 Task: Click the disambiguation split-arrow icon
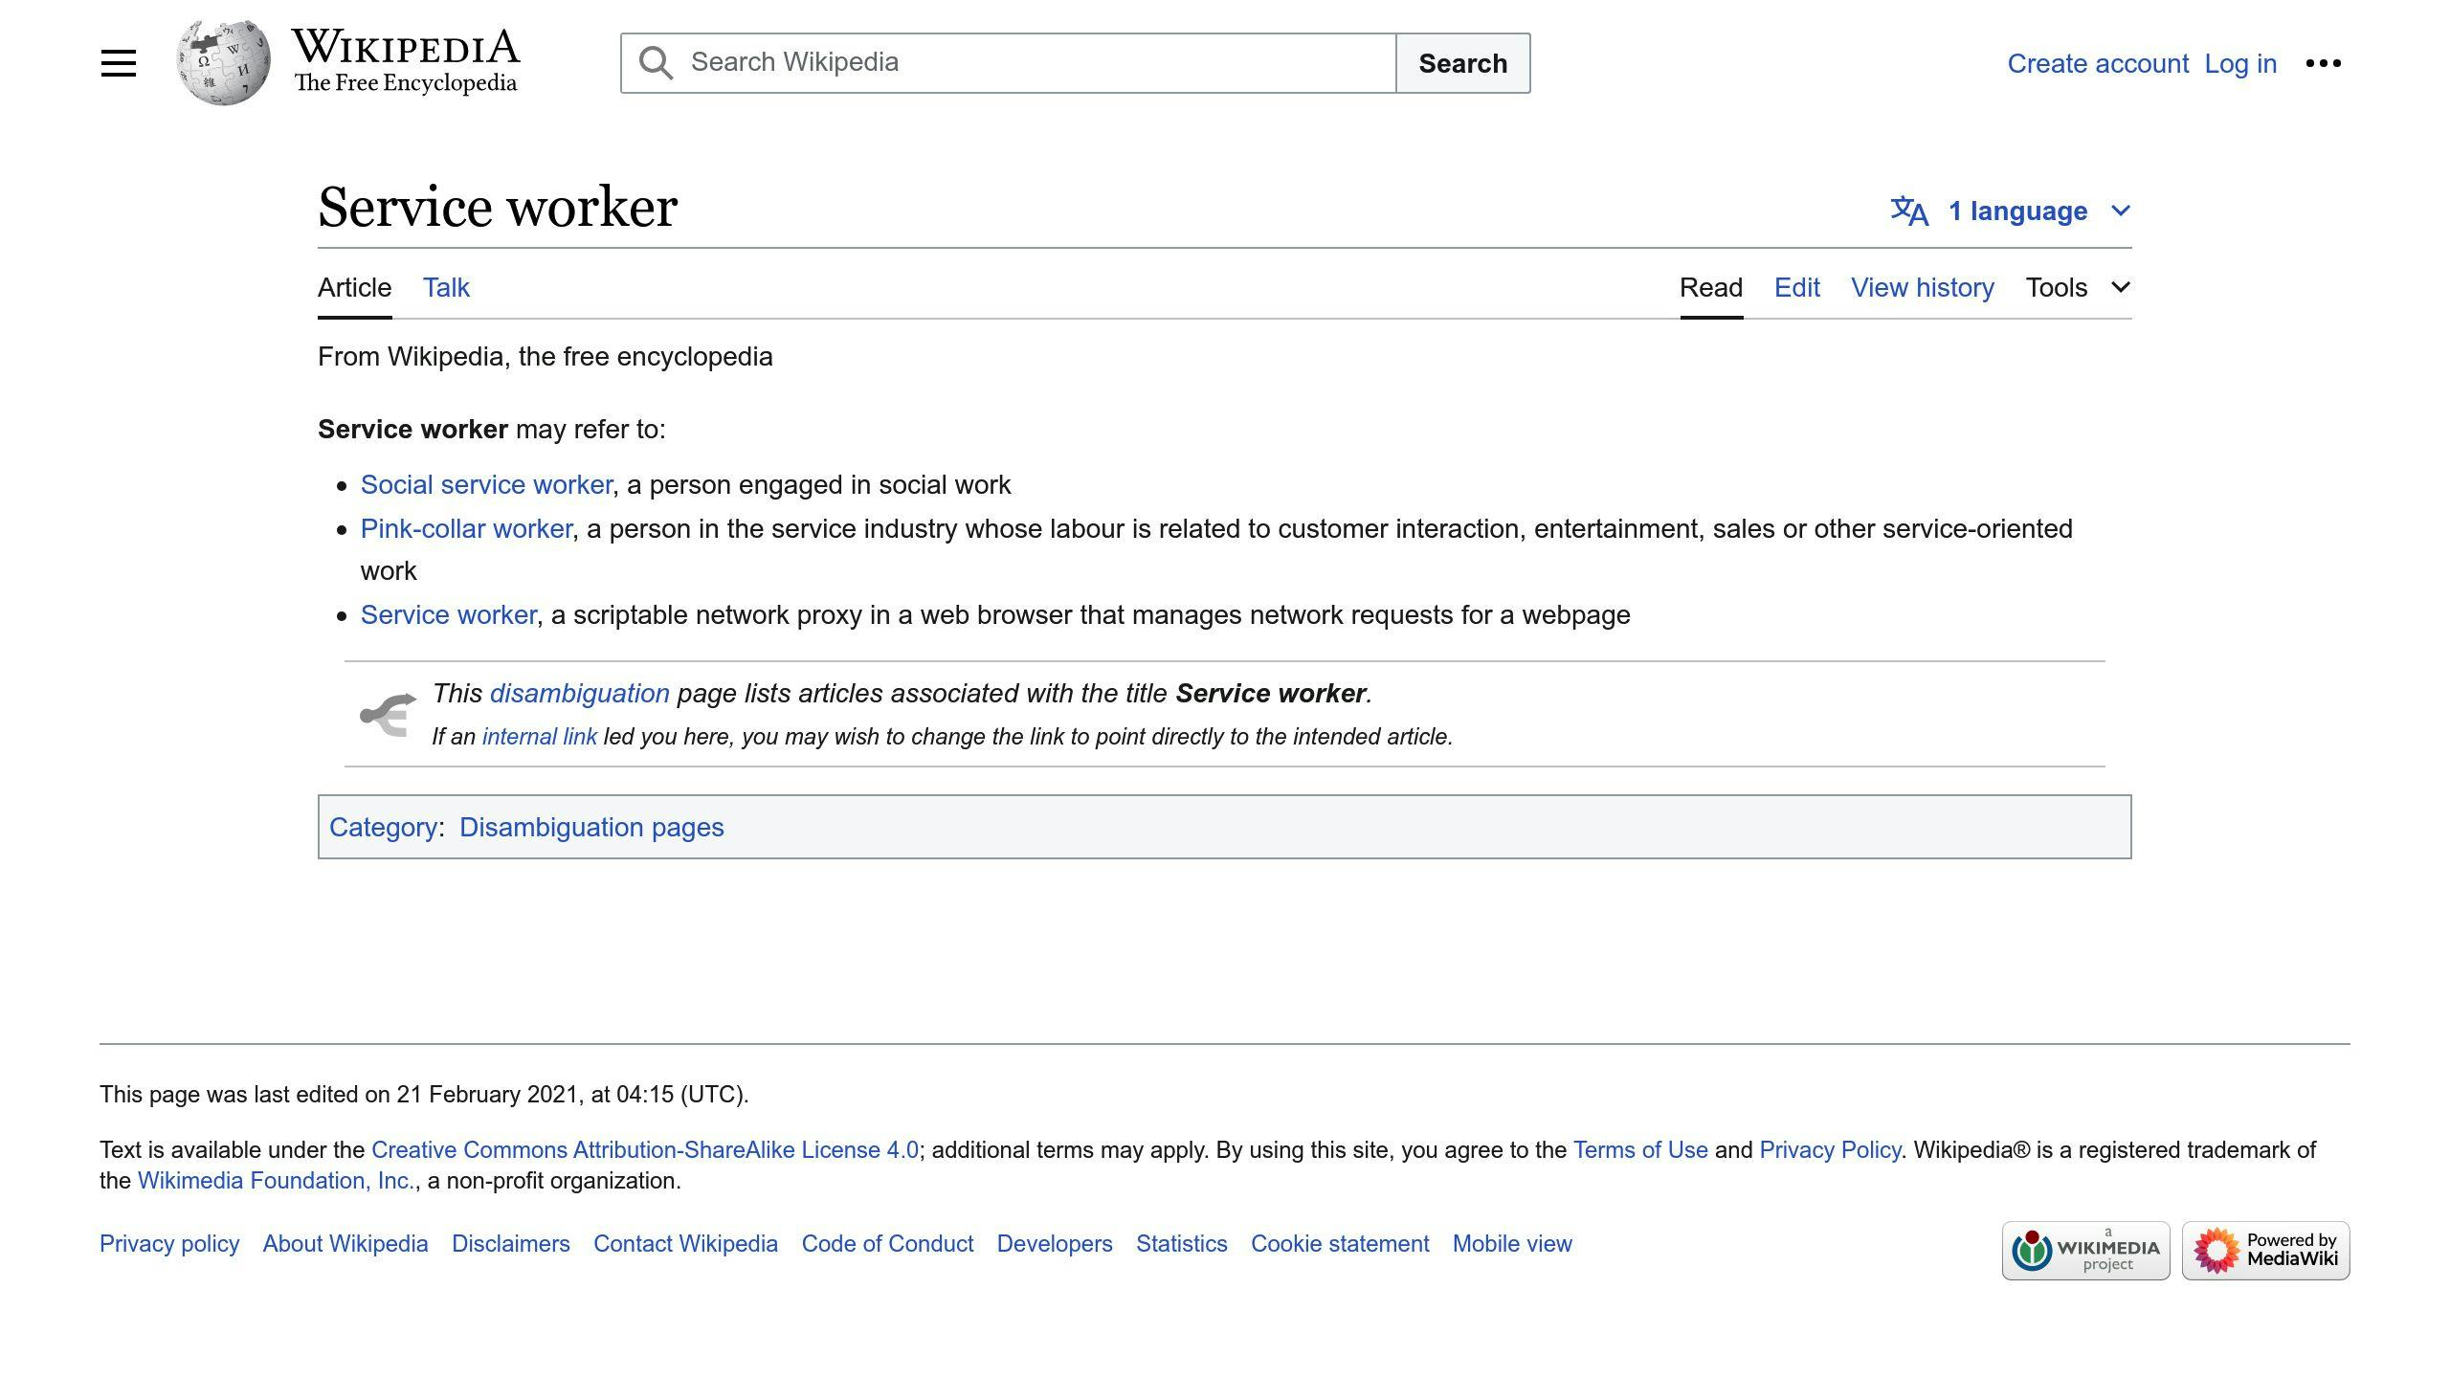point(389,713)
